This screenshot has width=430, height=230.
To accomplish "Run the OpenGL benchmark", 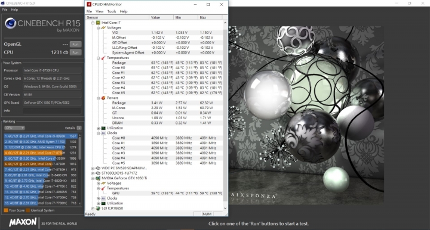I will coord(75,44).
